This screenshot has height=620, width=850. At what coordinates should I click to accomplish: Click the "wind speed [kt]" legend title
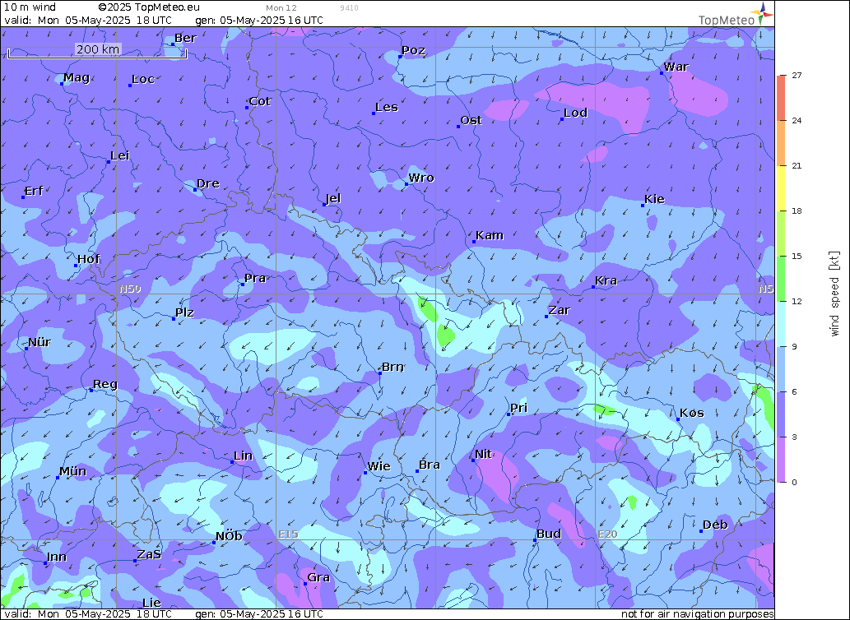834,294
